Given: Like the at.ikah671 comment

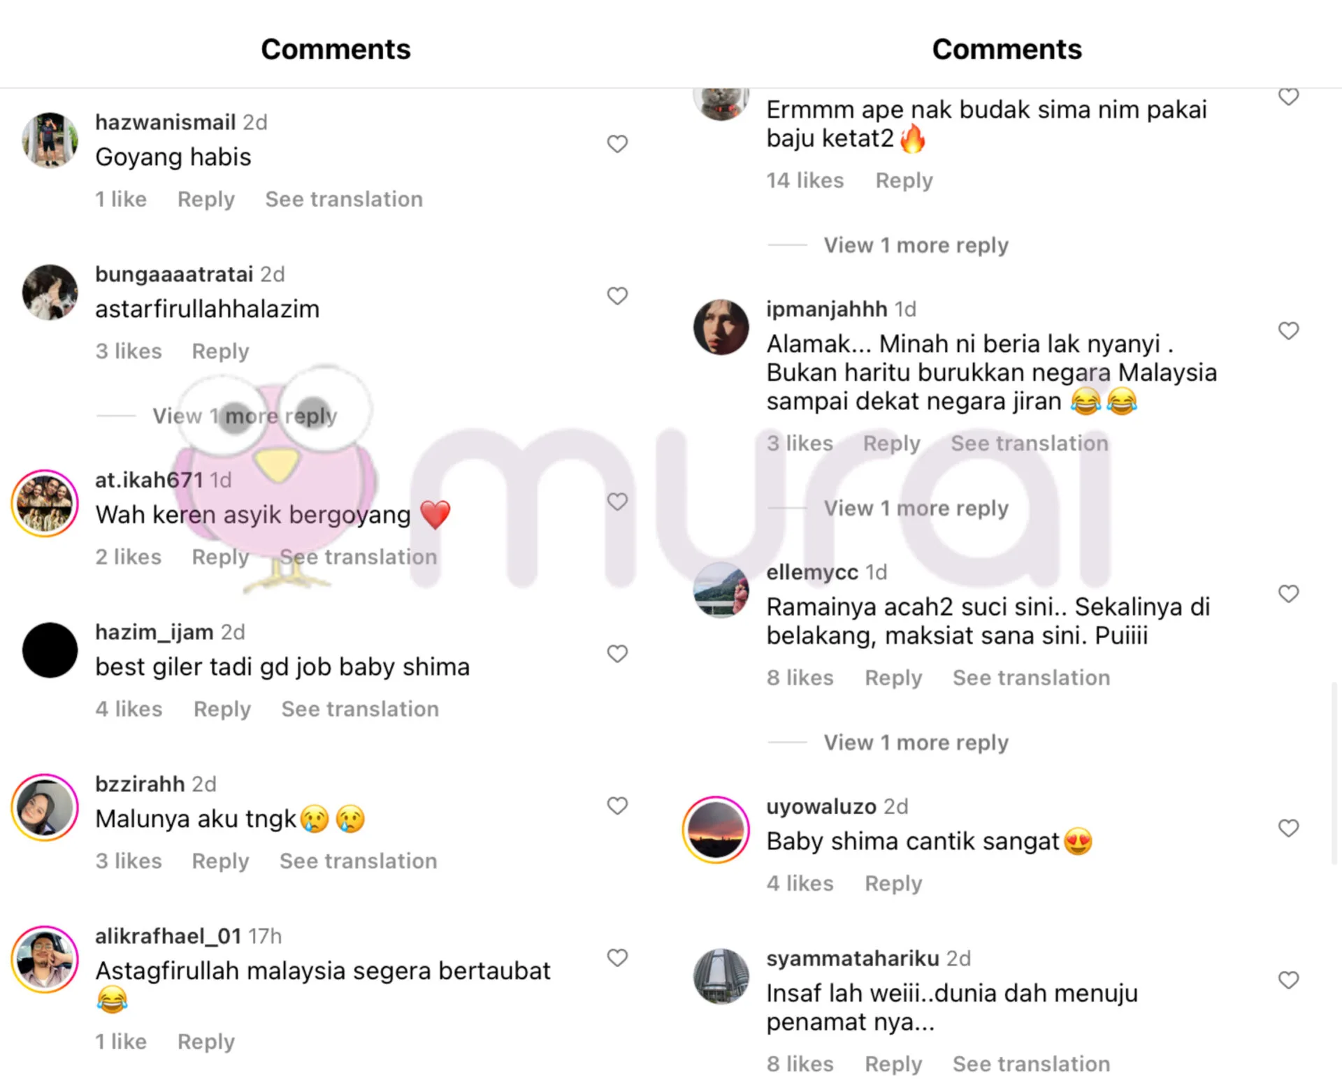Looking at the screenshot, I should coord(616,502).
